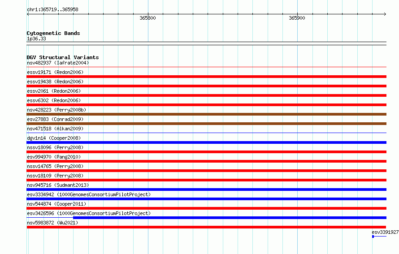
Task: Click the blue dgv1n14 feature bar
Action: [x=206, y=142]
